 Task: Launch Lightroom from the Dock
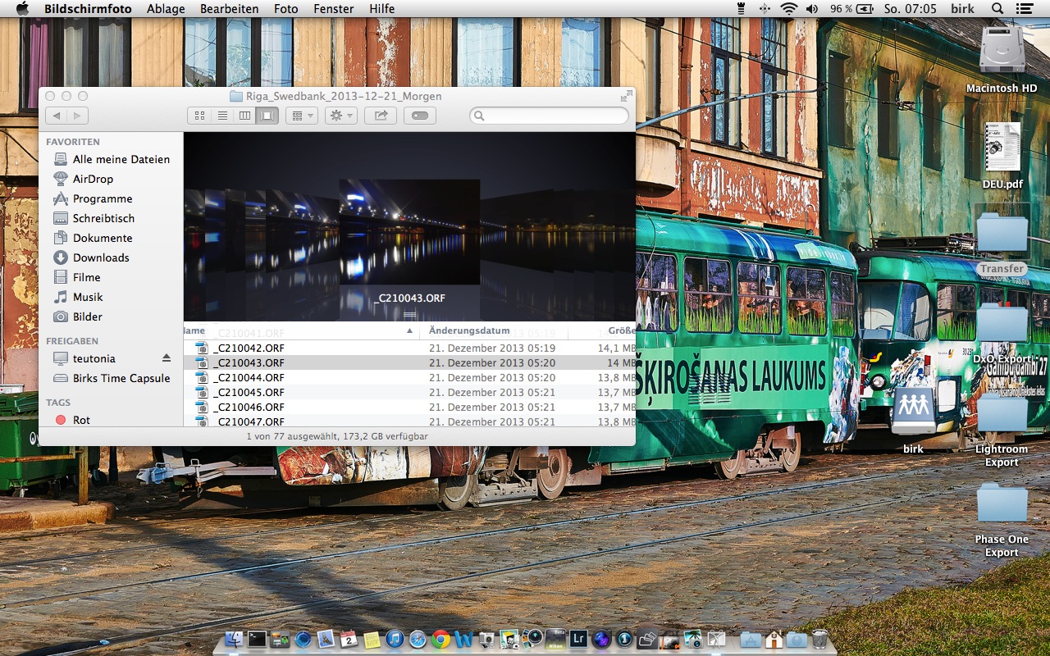point(578,639)
